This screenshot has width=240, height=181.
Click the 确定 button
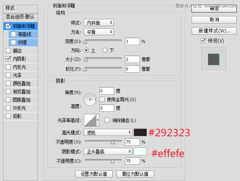(214, 9)
